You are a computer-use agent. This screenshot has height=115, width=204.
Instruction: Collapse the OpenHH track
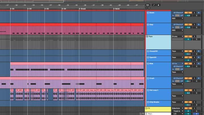point(148,57)
